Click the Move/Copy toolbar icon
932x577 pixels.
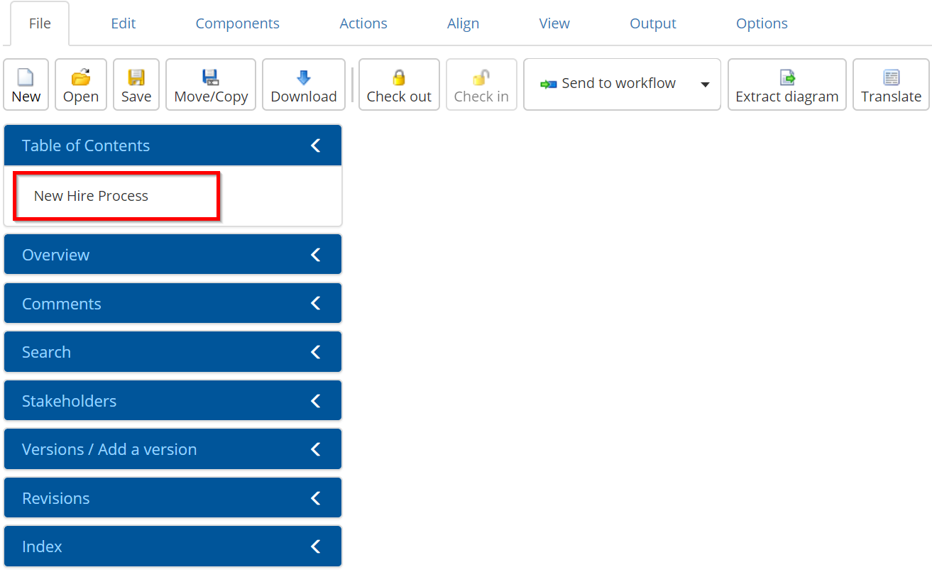pos(211,77)
